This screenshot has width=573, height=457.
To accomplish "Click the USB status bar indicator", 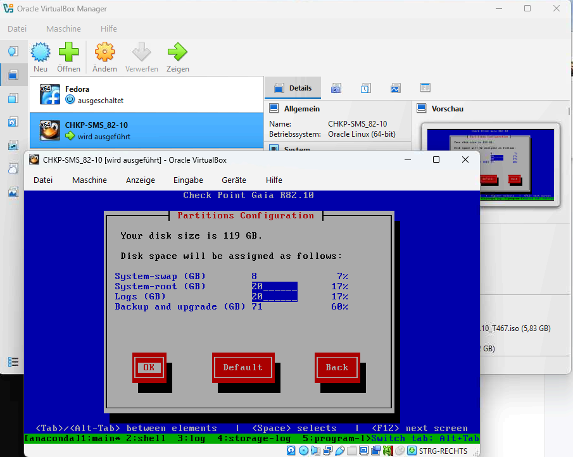I will point(339,451).
